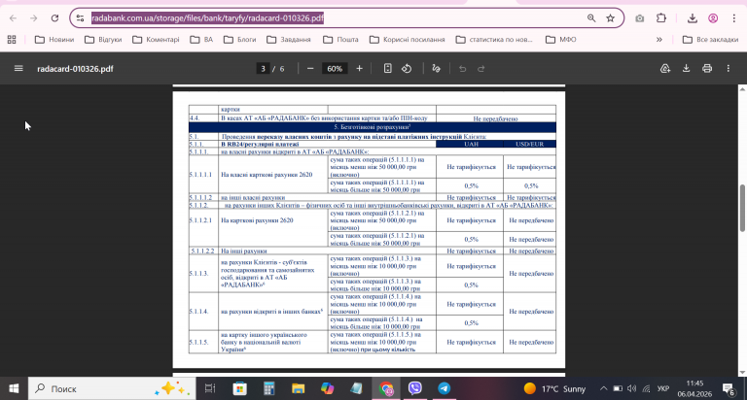This screenshot has width=747, height=400.
Task: Click the PDF undo arrow
Action: [x=462, y=69]
